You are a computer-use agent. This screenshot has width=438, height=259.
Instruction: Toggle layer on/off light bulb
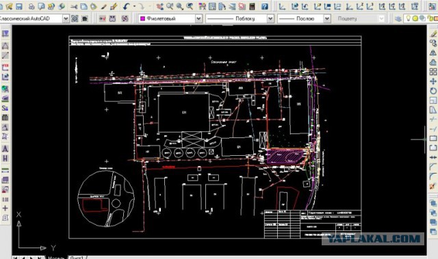pyautogui.click(x=409, y=18)
